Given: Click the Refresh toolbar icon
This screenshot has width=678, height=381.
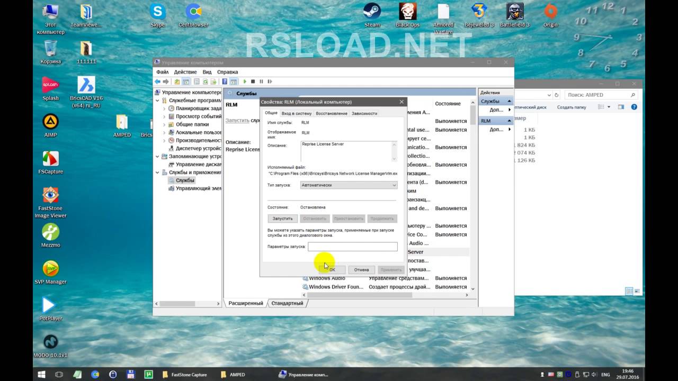Looking at the screenshot, I should [x=205, y=81].
